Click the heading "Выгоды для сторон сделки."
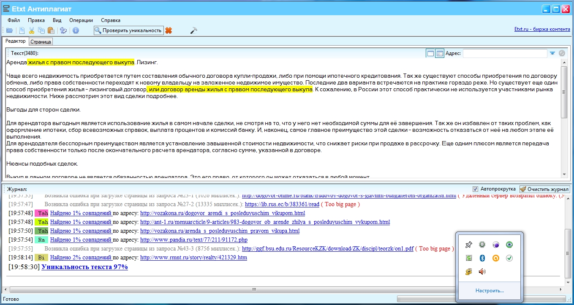 click(44, 110)
